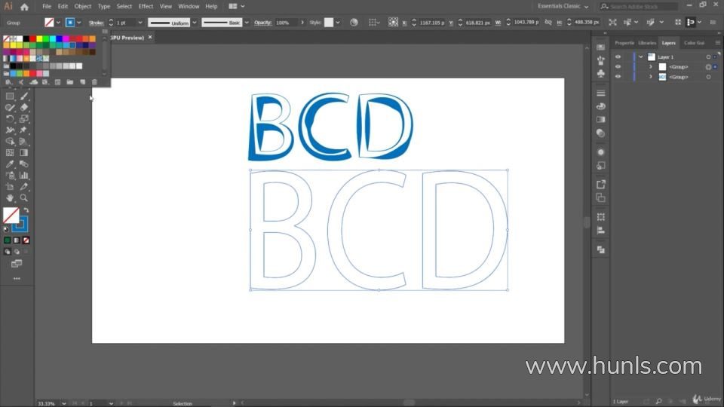Image resolution: width=724 pixels, height=407 pixels.
Task: Open Layers panel options menu
Action: pyautogui.click(x=717, y=43)
